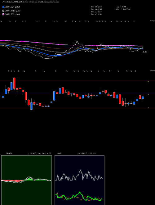
Task: Click the 'ADX' panel heading
Action: click(x=59, y=153)
